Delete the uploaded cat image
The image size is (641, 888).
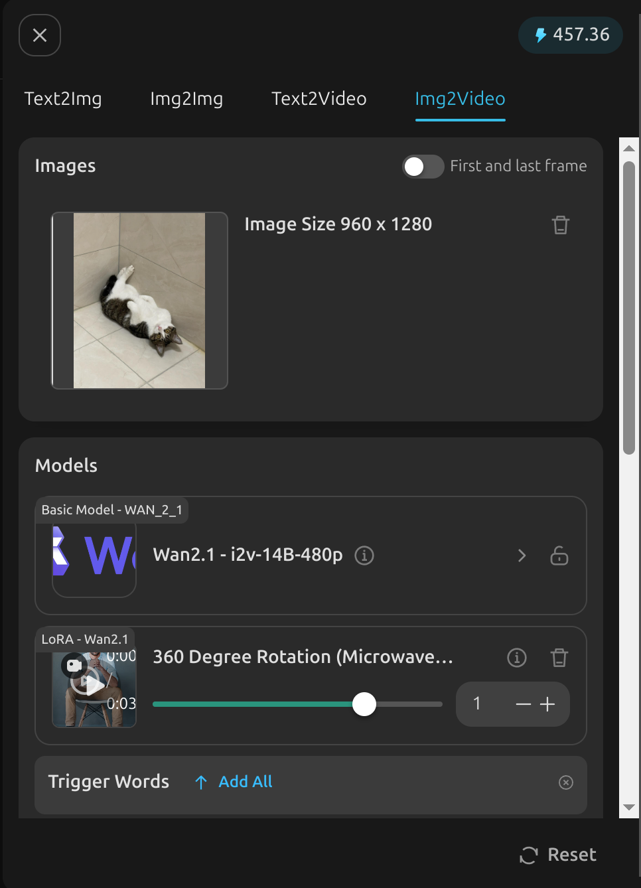pos(561,225)
